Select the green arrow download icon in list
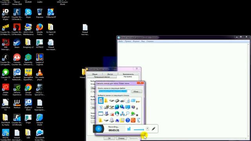 pos(133,114)
